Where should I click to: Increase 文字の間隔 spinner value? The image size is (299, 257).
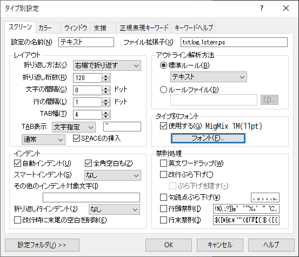105,88
